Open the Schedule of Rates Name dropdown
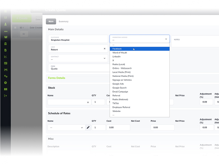This screenshot has height=164, width=219. click(x=66, y=128)
